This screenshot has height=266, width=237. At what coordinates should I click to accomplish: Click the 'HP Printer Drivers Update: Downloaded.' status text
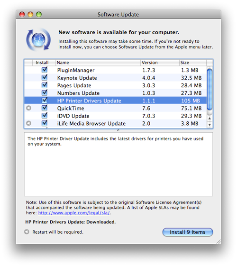pos(70,222)
